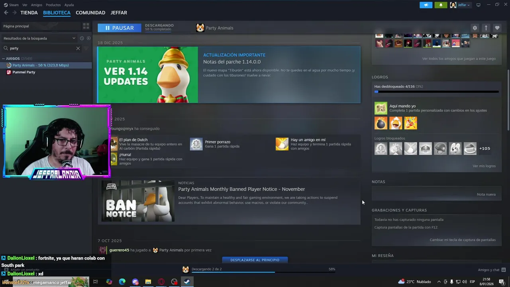510x287 pixels.
Task: Go to JEFFAR profile tab
Action: 119,13
